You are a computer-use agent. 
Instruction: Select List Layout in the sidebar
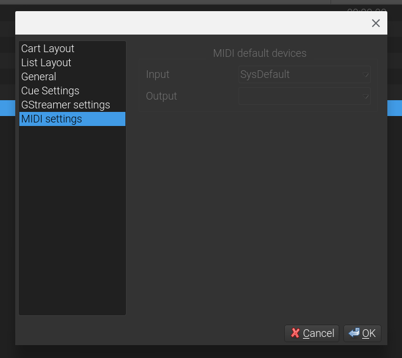click(x=72, y=63)
